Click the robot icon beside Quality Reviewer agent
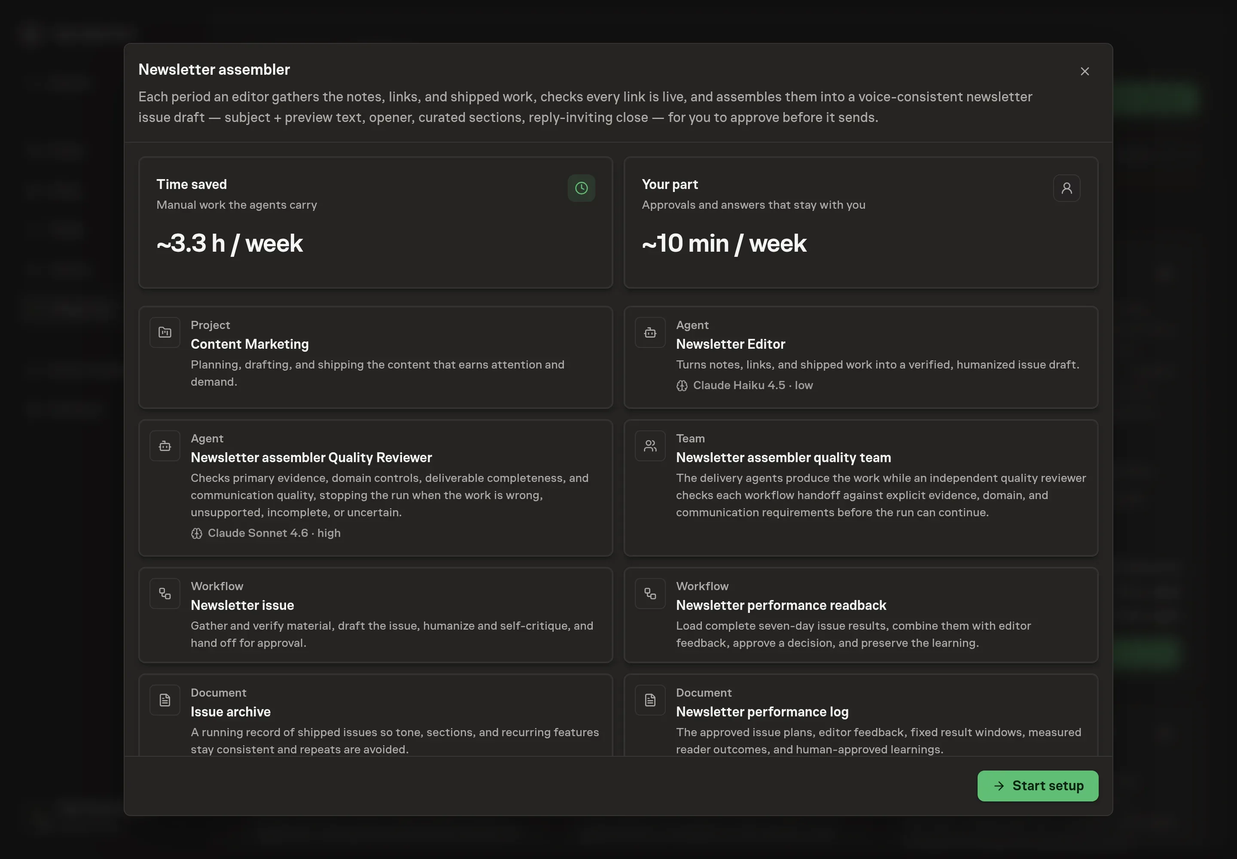Viewport: 1237px width, 859px height. click(165, 446)
